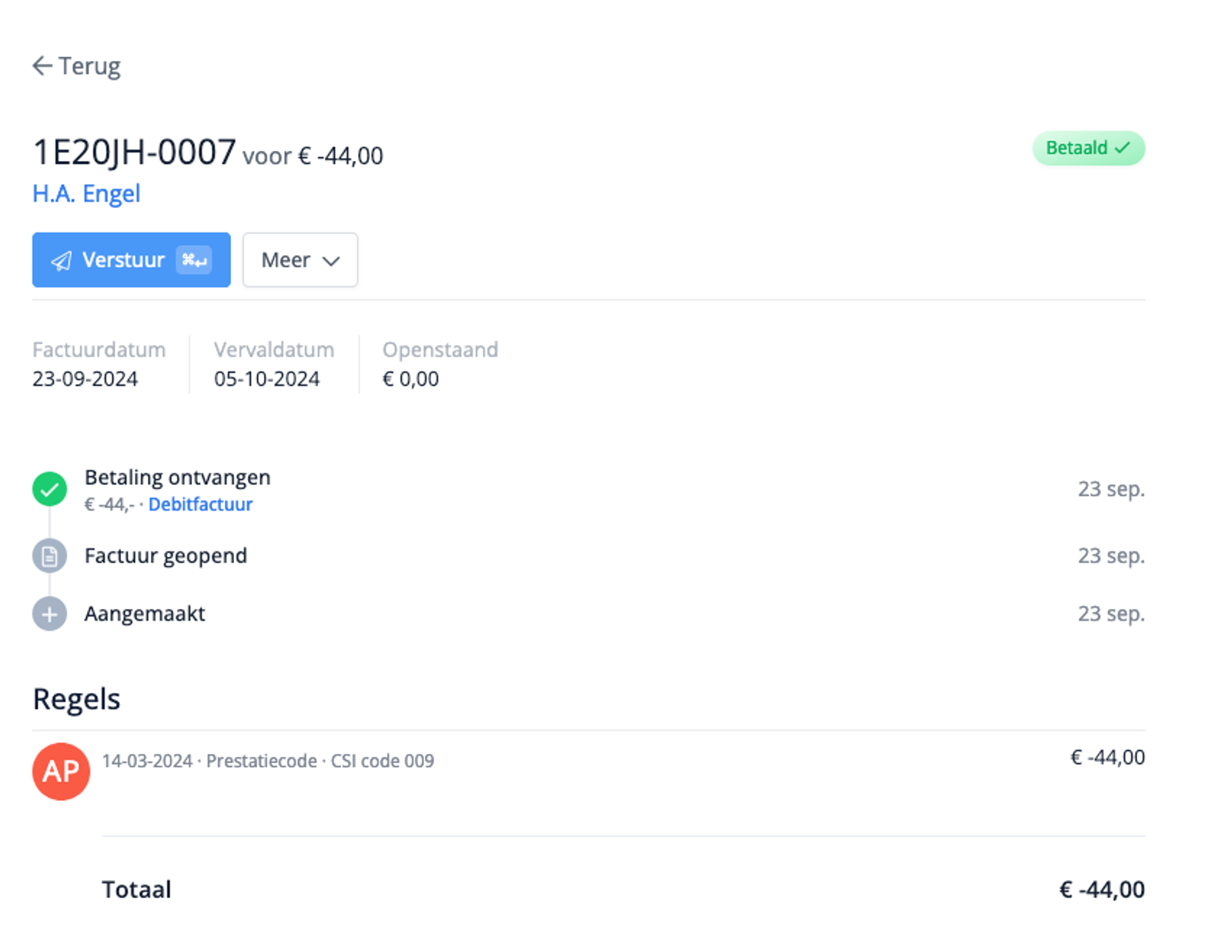The width and height of the screenshot is (1232, 951).
Task: Click the Verstuur button
Action: [131, 260]
